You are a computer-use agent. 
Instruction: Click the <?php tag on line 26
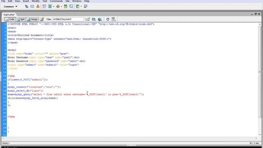(11, 117)
